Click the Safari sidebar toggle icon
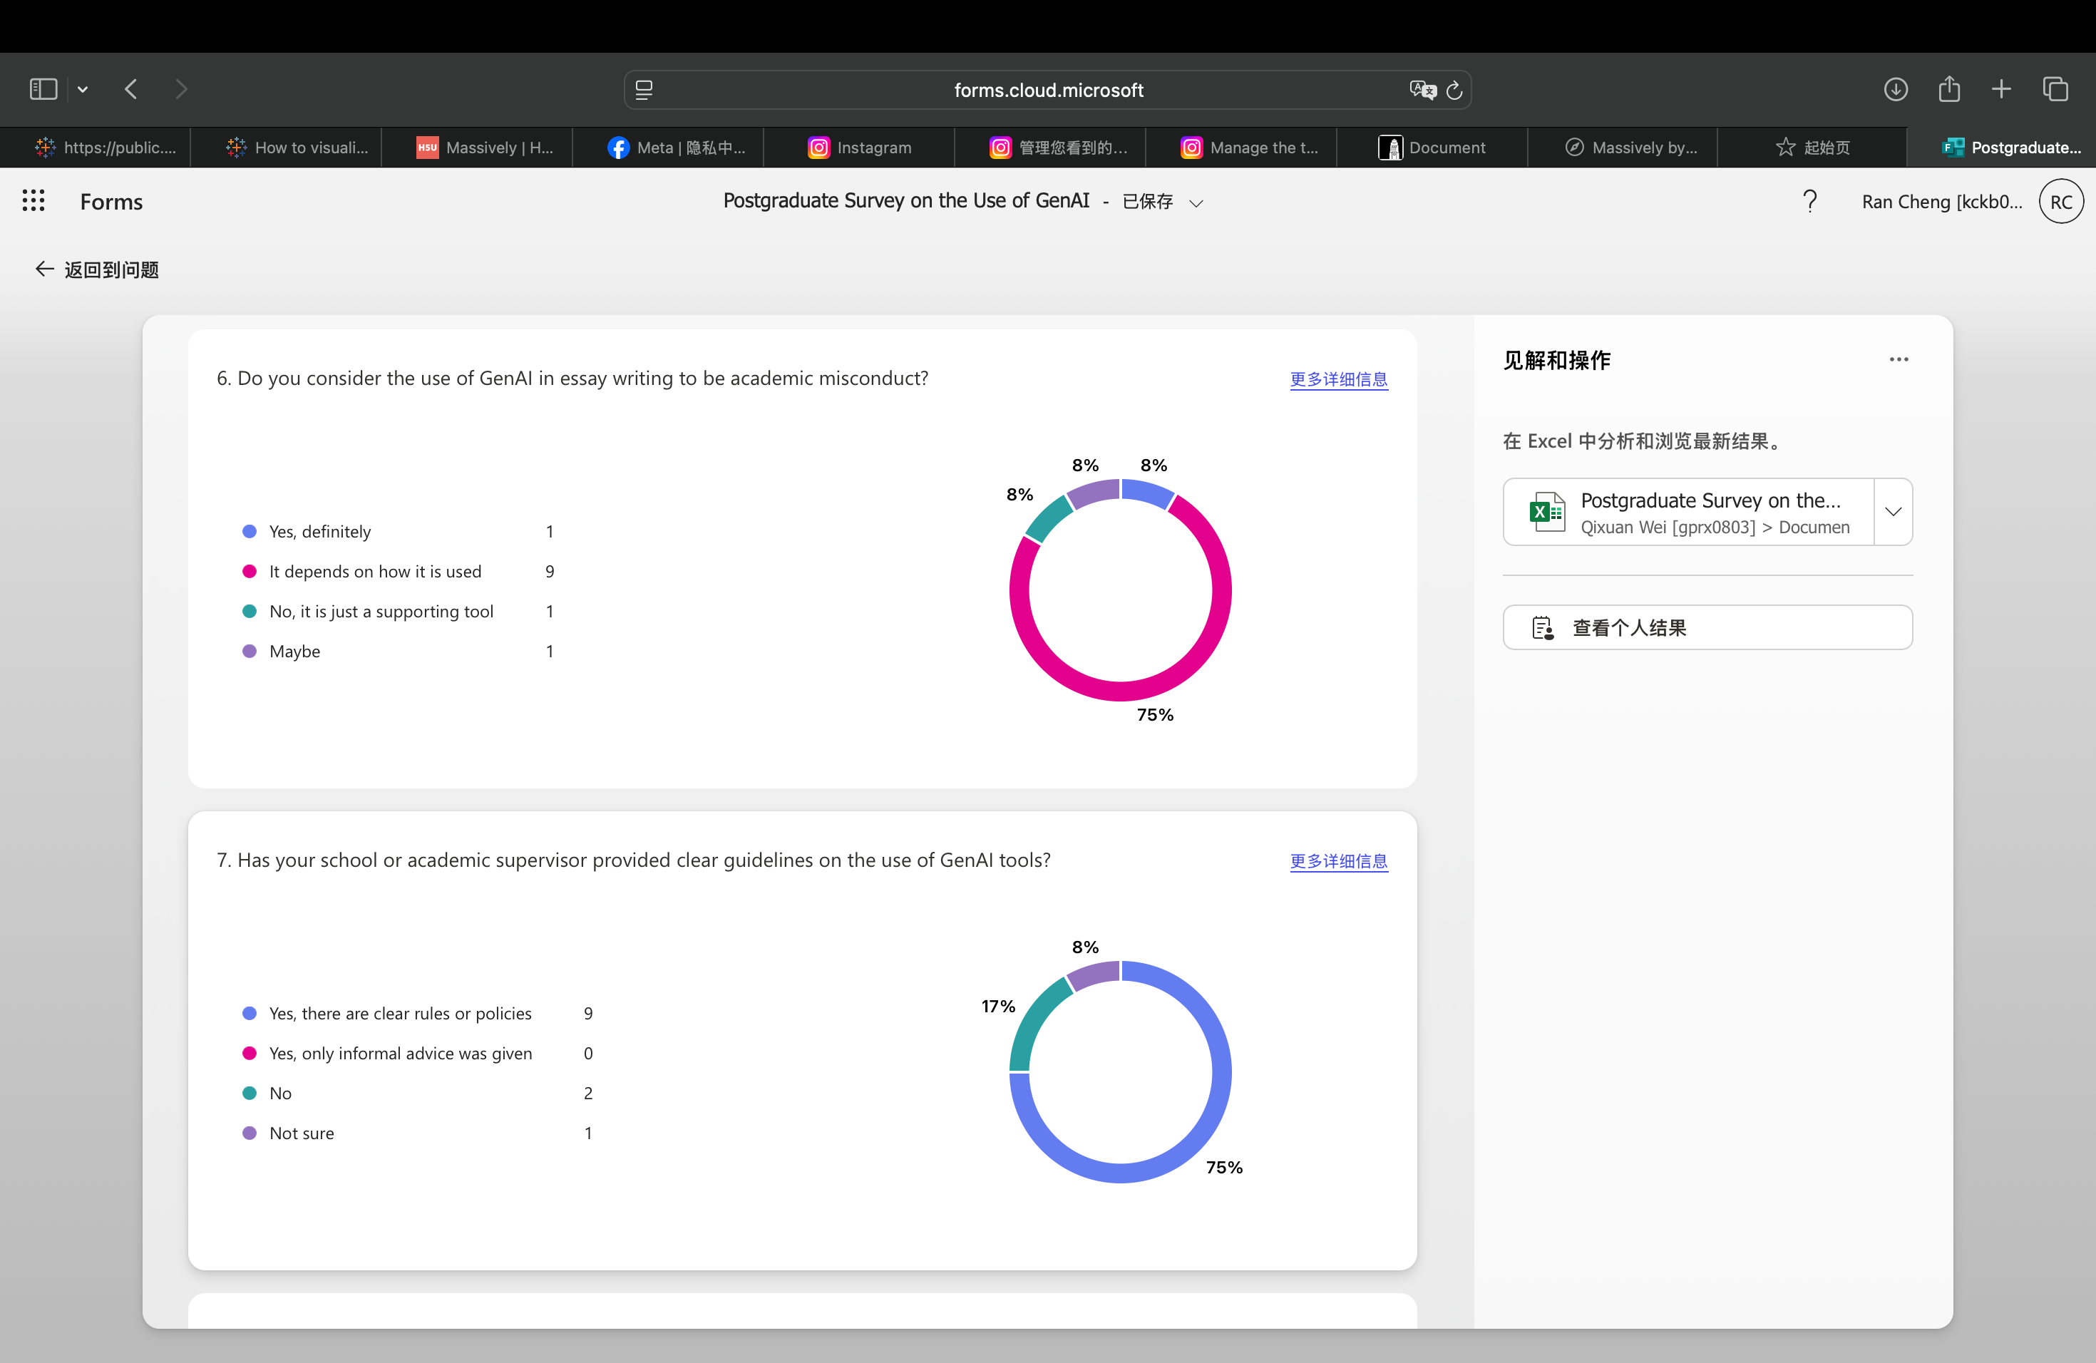The image size is (2096, 1363). point(43,89)
